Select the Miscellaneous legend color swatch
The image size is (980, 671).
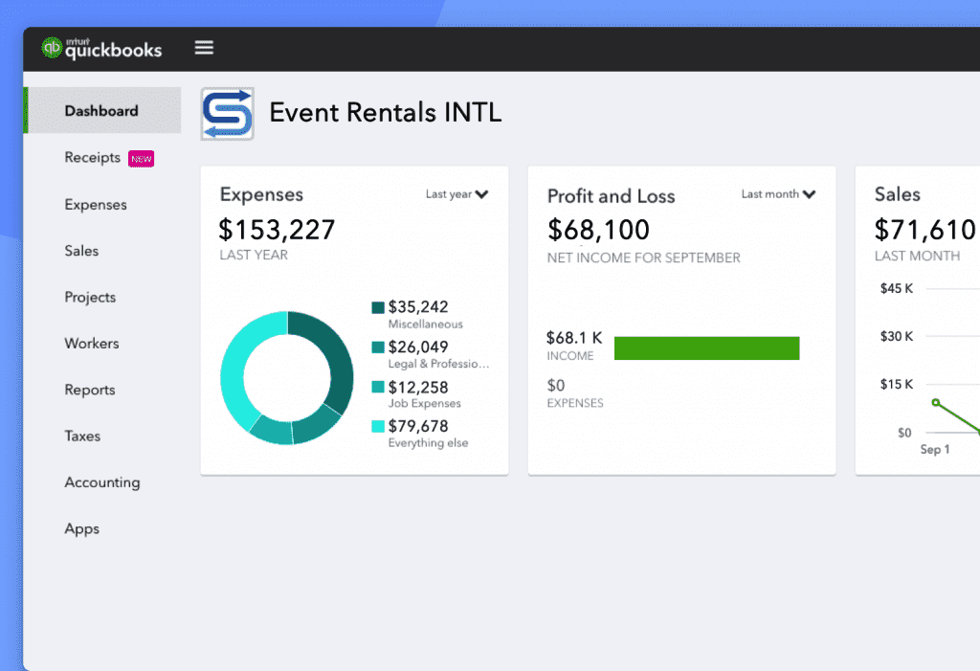[x=378, y=307]
